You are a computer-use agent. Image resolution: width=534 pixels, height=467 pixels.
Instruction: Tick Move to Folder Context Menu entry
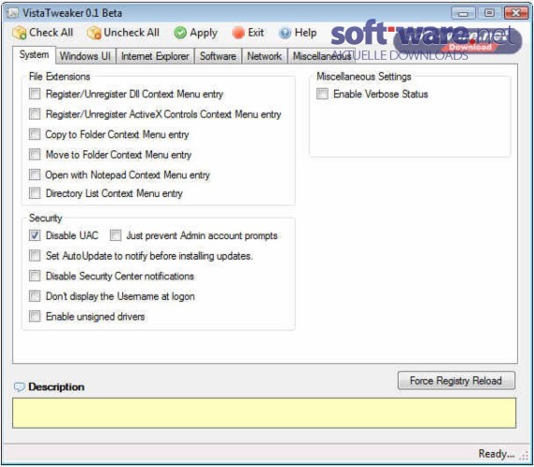point(35,154)
